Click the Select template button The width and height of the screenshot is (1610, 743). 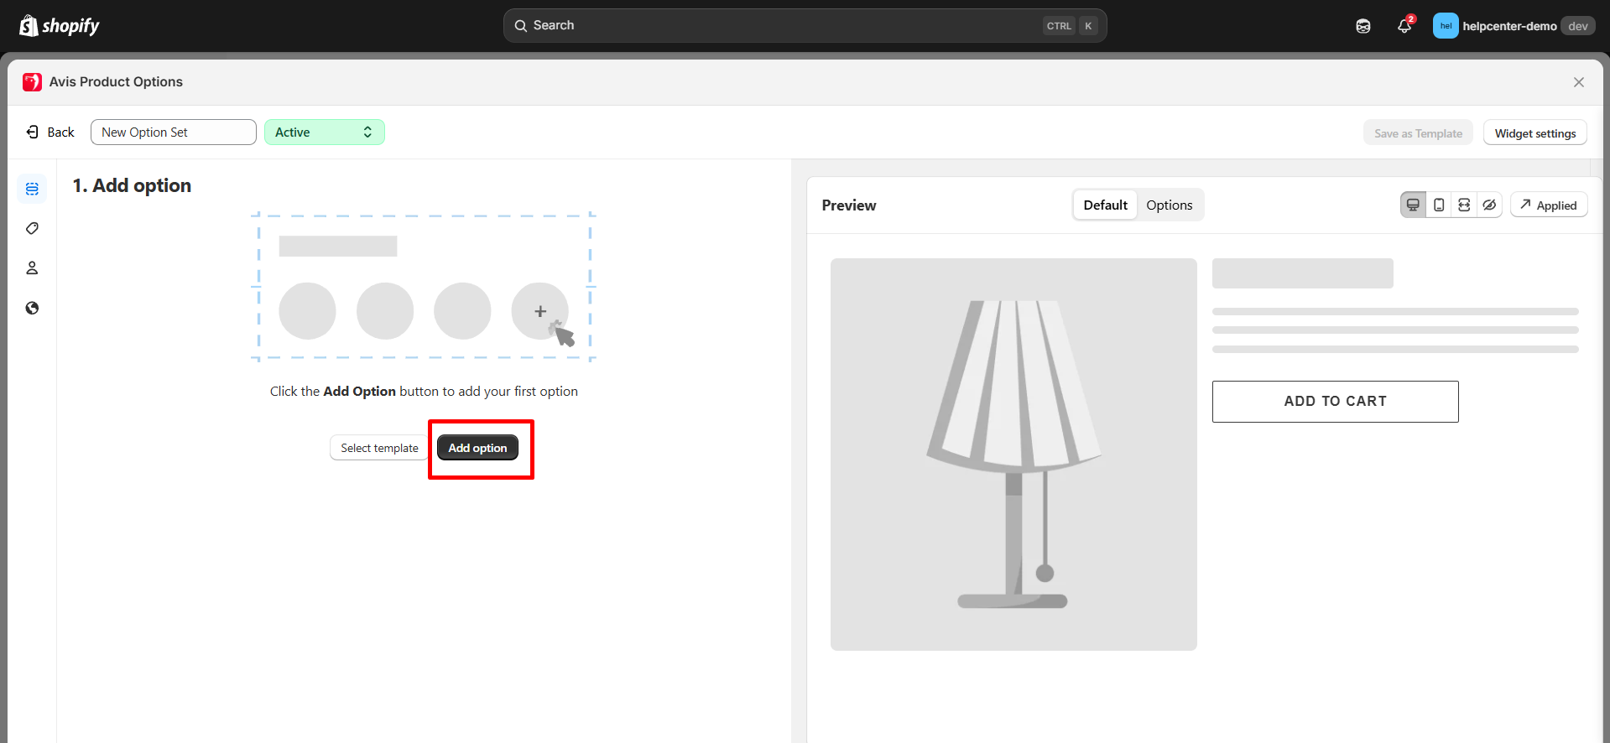tap(379, 448)
